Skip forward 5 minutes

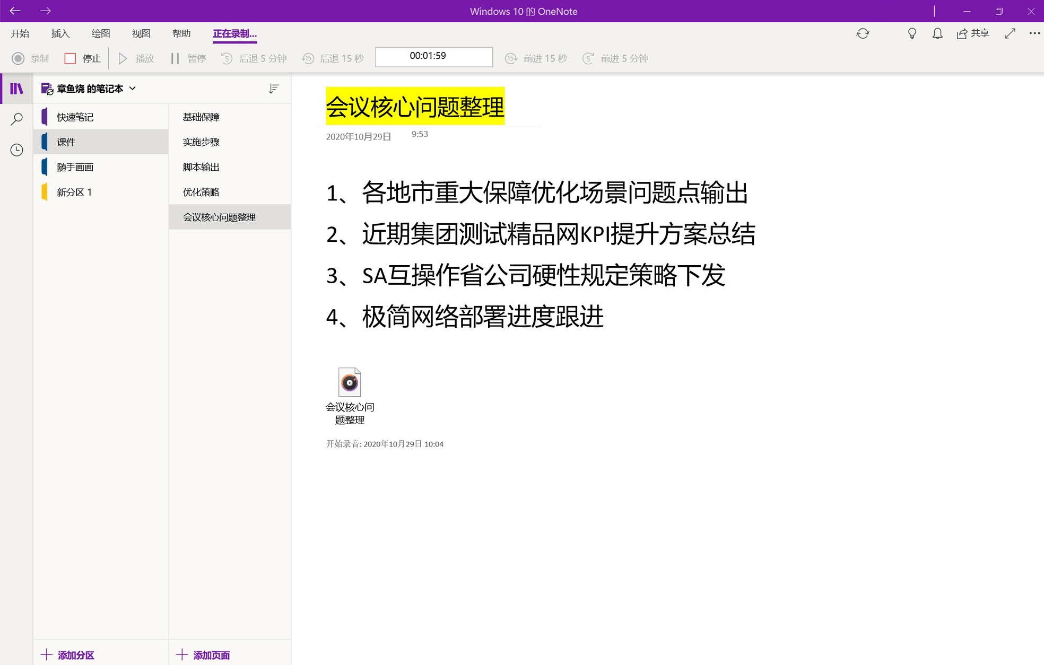tap(615, 58)
